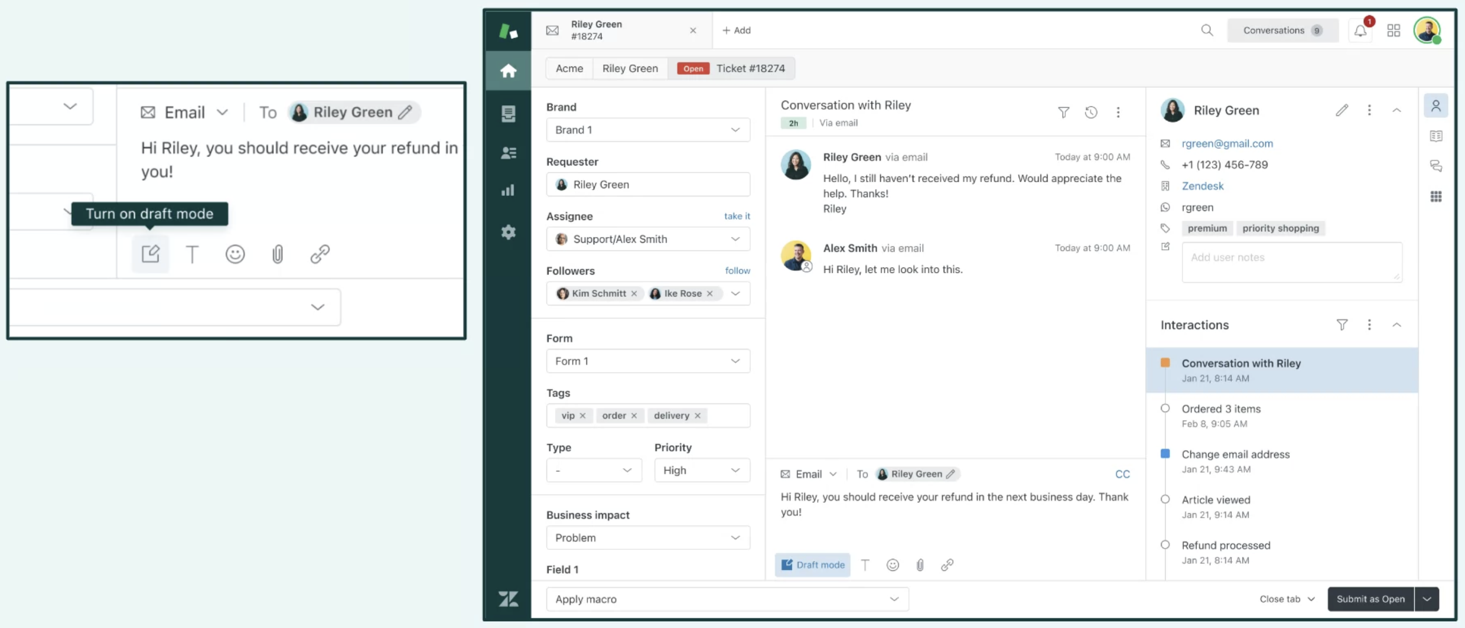
Task: Open the Priority High dropdown
Action: (x=702, y=470)
